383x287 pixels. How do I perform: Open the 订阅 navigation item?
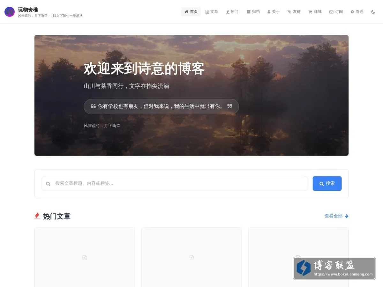coord(336,12)
